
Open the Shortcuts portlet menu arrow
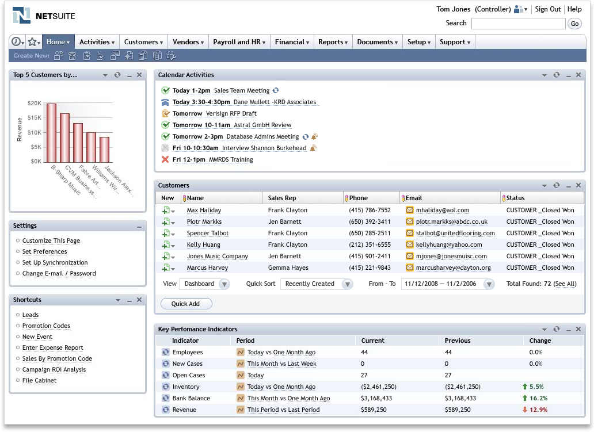tap(118, 300)
